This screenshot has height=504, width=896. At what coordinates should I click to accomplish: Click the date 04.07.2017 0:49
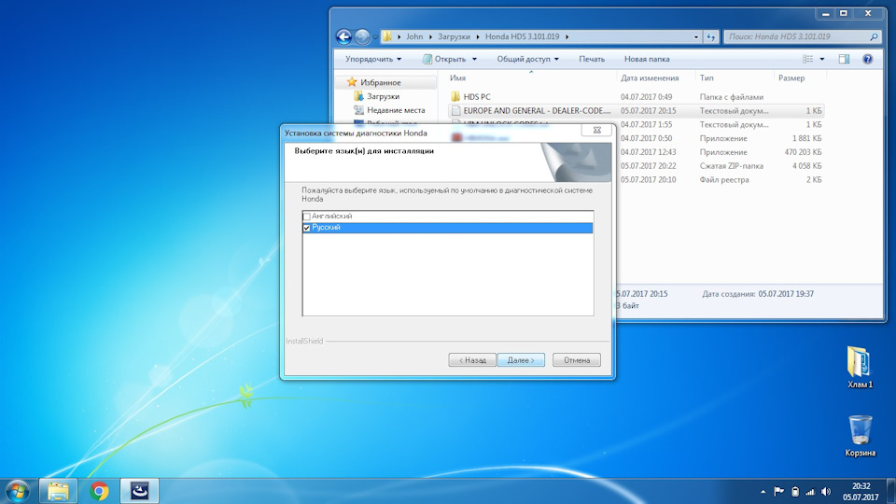pyautogui.click(x=646, y=96)
